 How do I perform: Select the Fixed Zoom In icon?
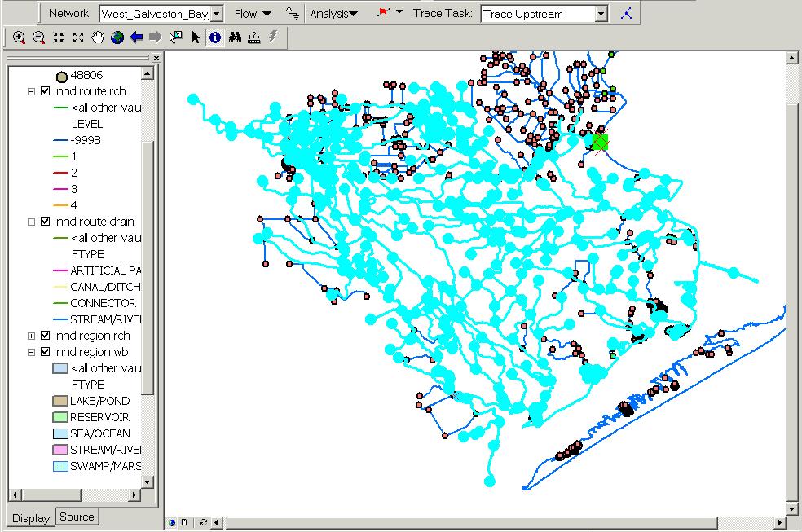(x=58, y=37)
